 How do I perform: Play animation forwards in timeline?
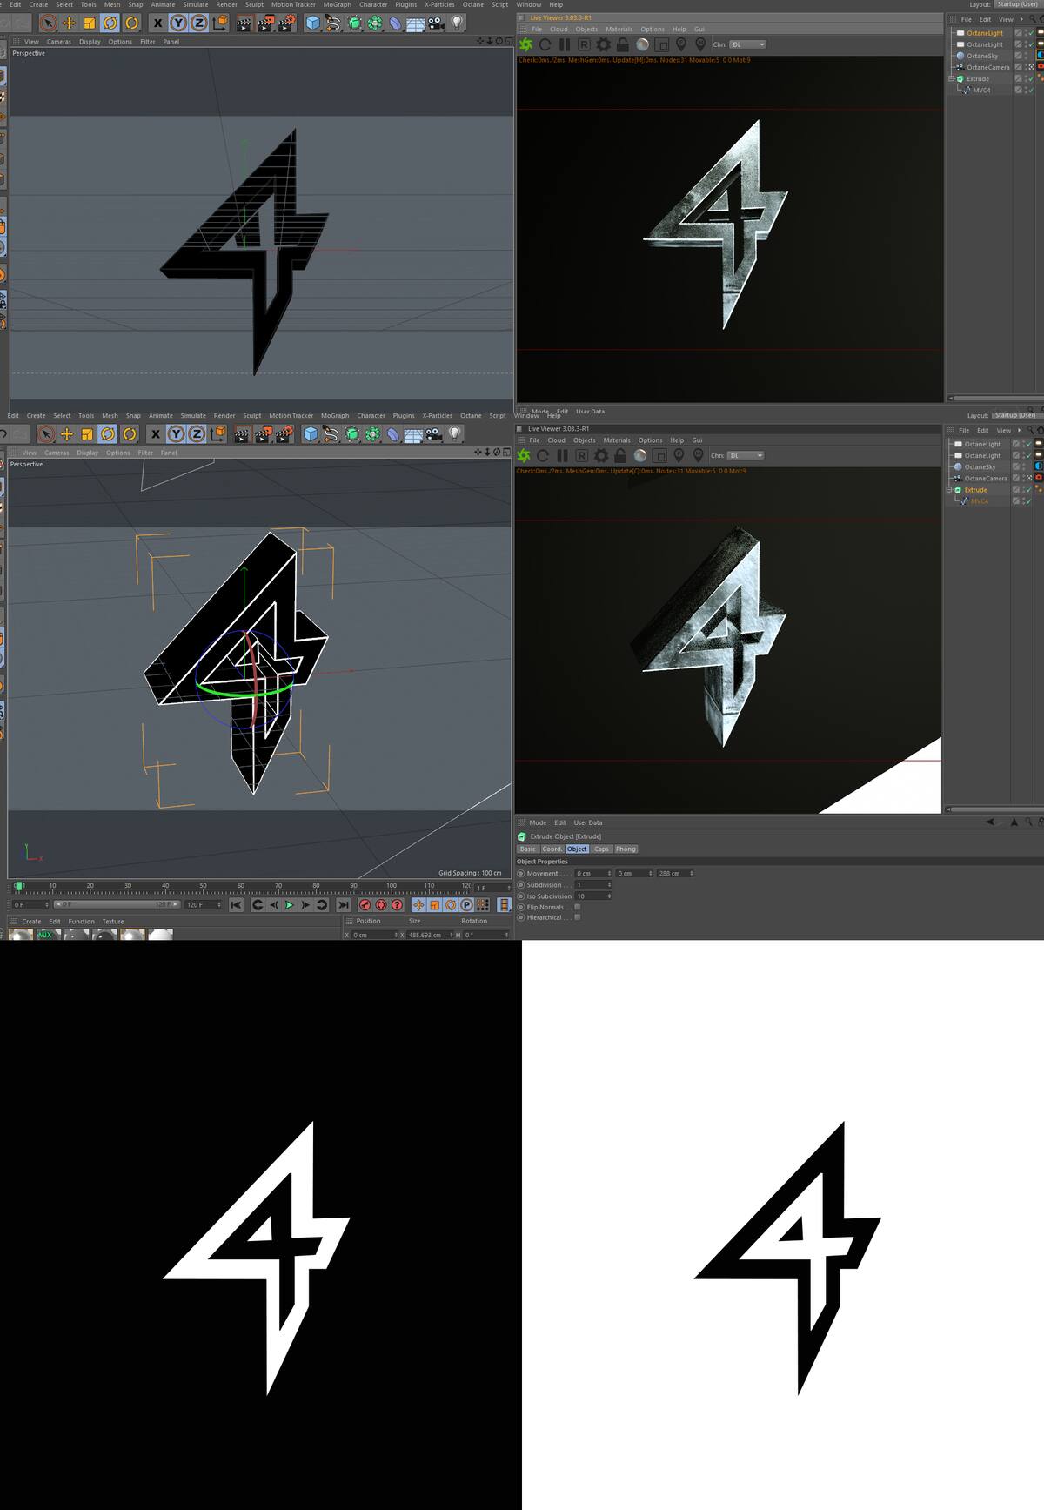[x=290, y=905]
